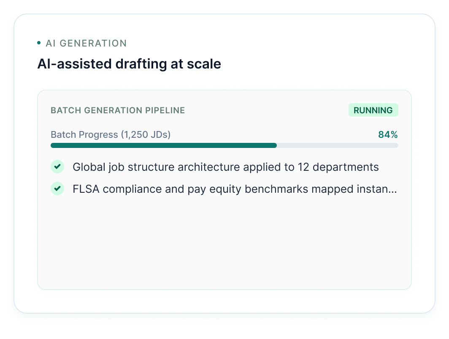Click the check icon beside Global job structure
The width and height of the screenshot is (449, 339).
[x=57, y=167]
